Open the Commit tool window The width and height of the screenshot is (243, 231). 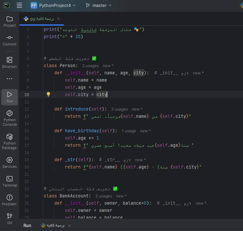10,41
